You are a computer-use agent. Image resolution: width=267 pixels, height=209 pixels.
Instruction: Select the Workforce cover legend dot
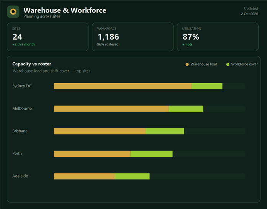tap(228, 64)
